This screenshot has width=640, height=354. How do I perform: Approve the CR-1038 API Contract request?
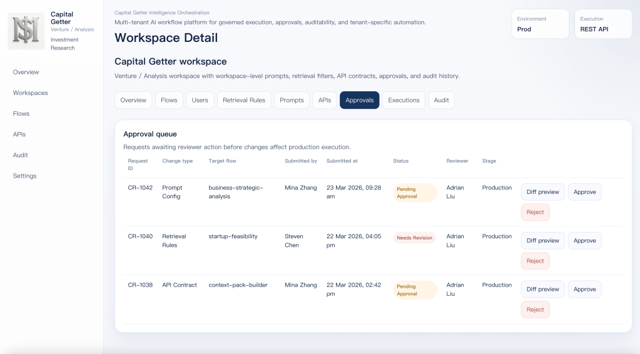point(584,289)
